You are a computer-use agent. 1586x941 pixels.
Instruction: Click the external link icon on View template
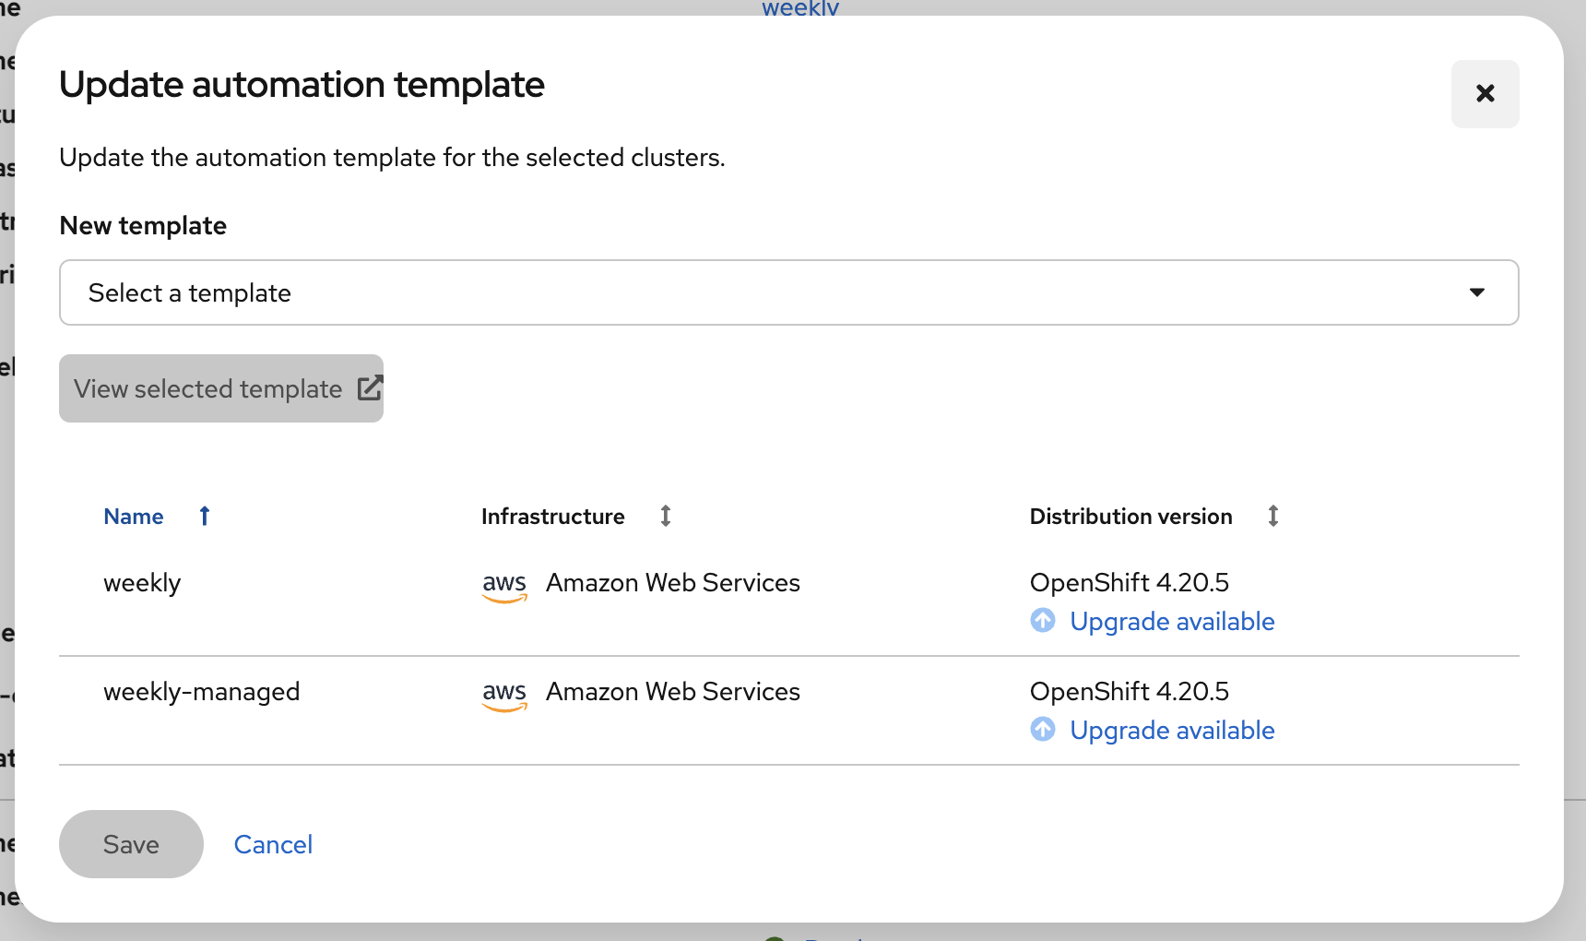pyautogui.click(x=370, y=388)
